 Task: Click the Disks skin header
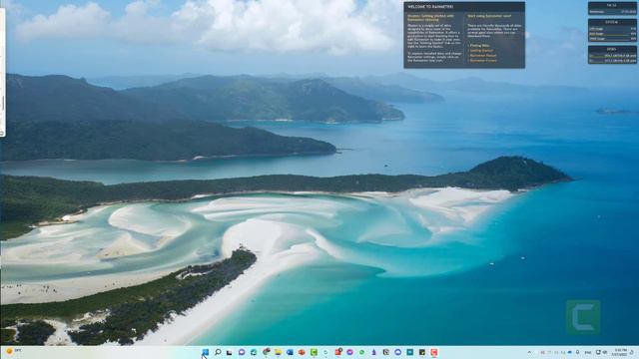click(x=612, y=49)
